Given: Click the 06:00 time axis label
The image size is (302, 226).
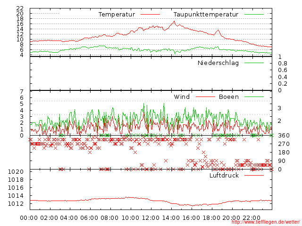Looking at the screenshot, I should tap(89, 218).
